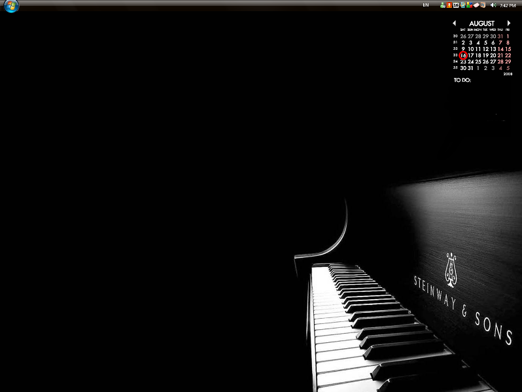
Task: Click week number 35 label
Action: pos(455,68)
